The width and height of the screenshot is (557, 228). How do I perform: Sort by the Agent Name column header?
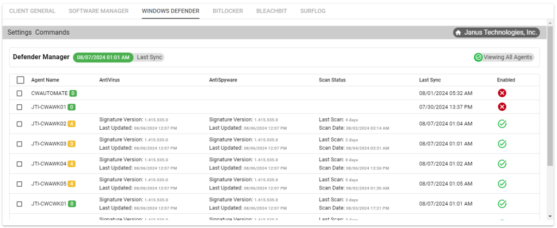click(x=45, y=80)
